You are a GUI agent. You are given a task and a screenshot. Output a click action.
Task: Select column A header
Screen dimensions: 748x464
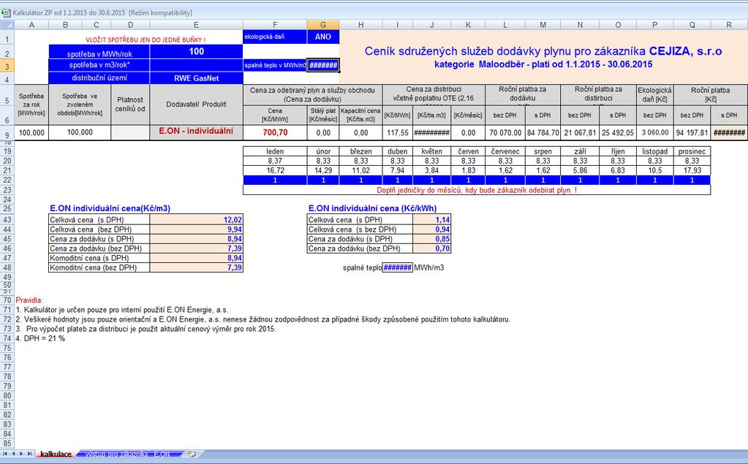[x=31, y=25]
